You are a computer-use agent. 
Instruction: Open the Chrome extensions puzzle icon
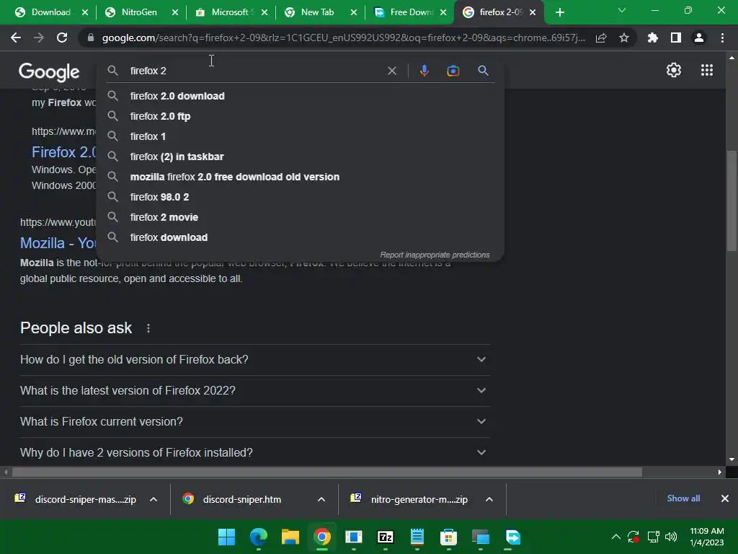pyautogui.click(x=652, y=38)
